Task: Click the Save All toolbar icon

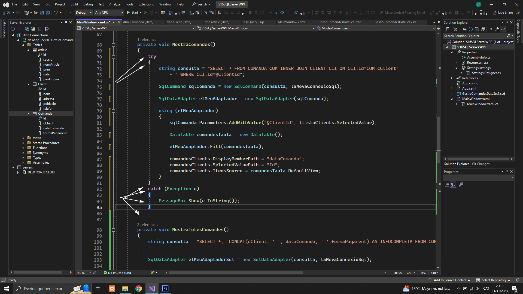Action: tap(47, 13)
